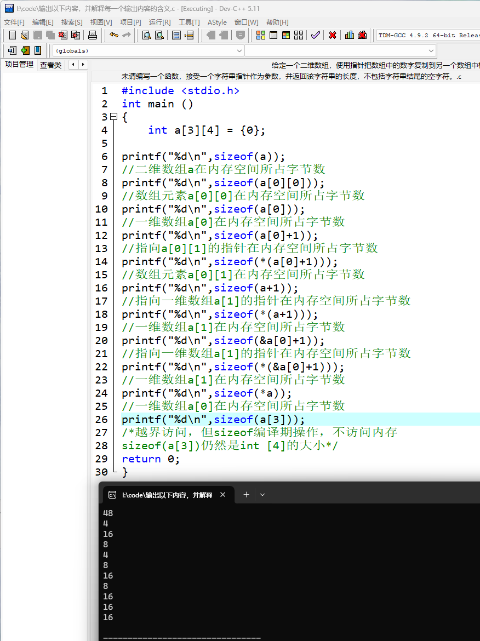Screen dimensions: 480x641
Task: Open the 视图[V] menu
Action: pos(101,22)
